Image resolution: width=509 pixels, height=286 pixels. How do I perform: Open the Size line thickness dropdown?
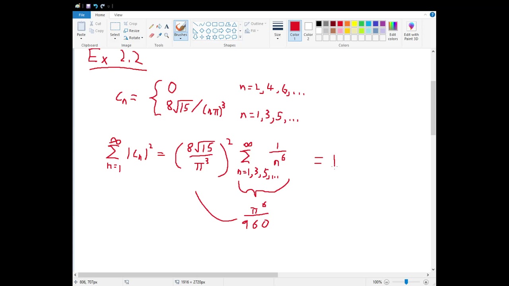(x=278, y=31)
